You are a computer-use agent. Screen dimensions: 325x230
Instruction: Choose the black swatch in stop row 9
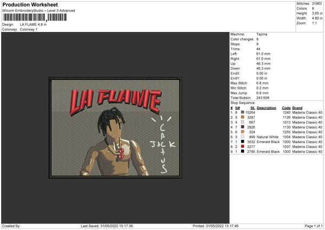(243, 151)
